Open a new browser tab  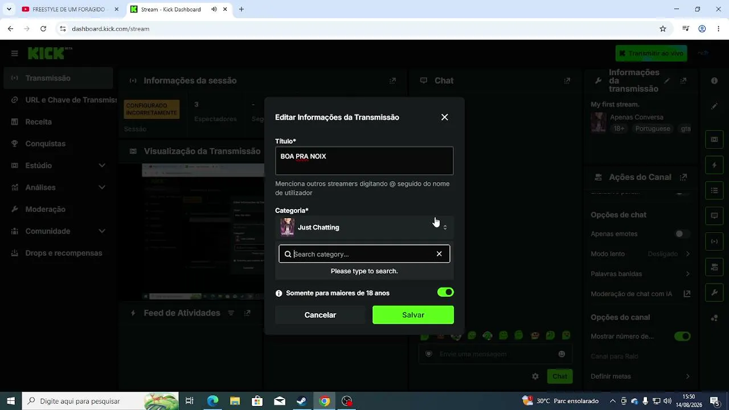[241, 9]
